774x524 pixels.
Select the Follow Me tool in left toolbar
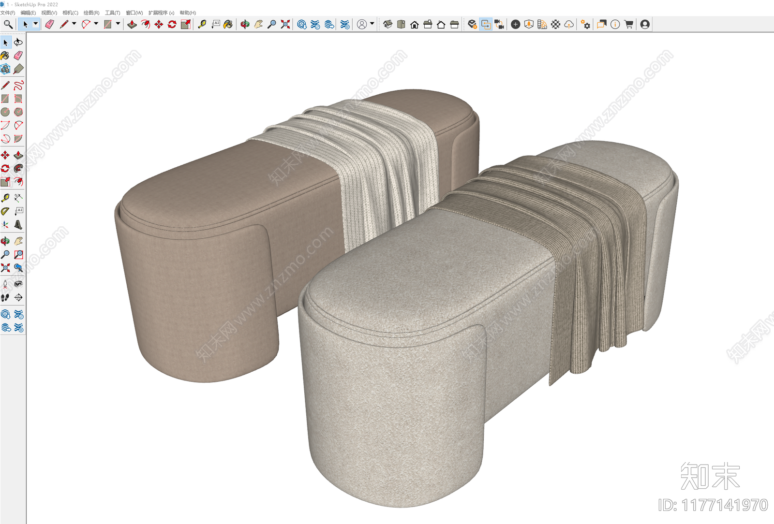tap(18, 168)
